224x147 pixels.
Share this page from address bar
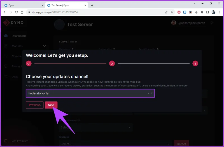[166, 12]
